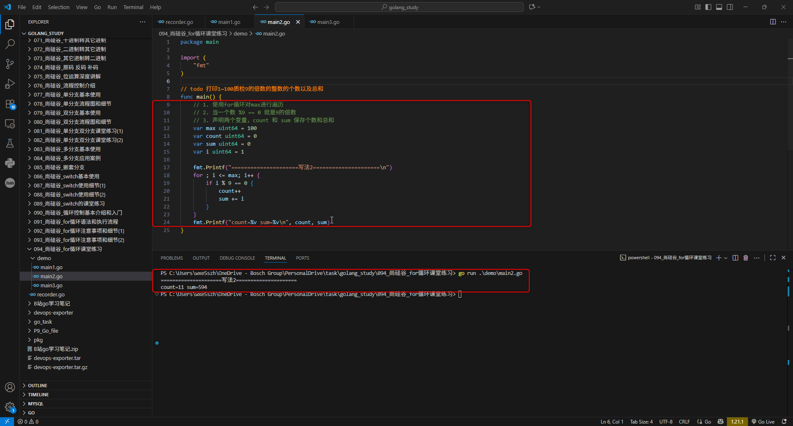This screenshot has height=426, width=793.
Task: Open the Customize Layout control
Action: [698, 7]
